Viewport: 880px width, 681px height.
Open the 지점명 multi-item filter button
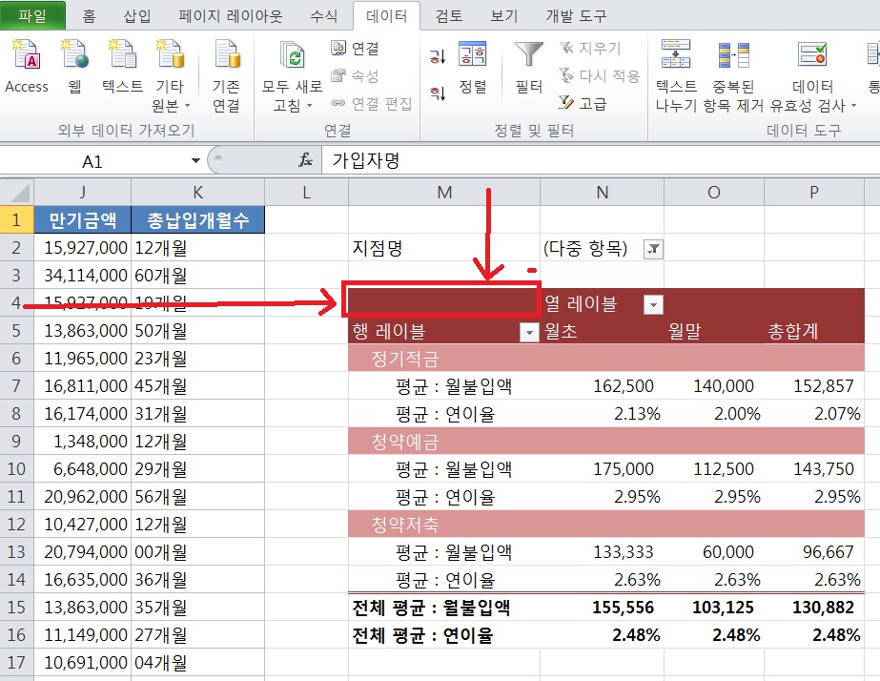[x=653, y=249]
